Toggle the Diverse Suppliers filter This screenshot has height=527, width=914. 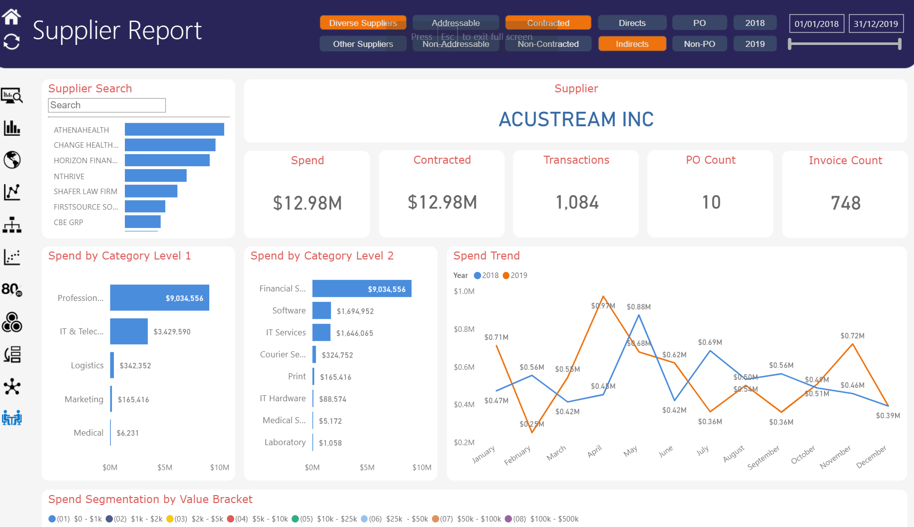(363, 23)
